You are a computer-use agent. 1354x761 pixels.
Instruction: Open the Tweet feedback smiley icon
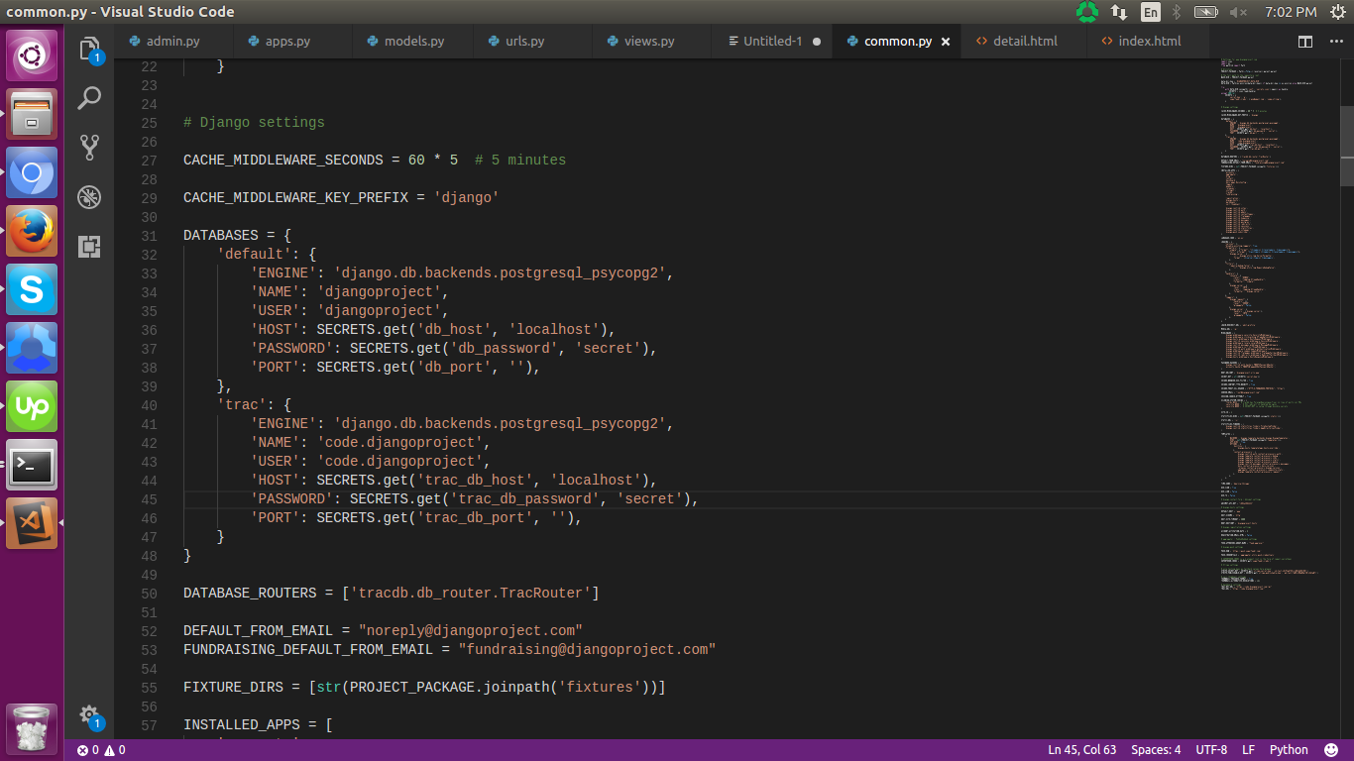[1330, 750]
